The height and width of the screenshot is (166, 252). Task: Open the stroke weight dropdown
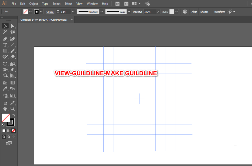pos(73,12)
